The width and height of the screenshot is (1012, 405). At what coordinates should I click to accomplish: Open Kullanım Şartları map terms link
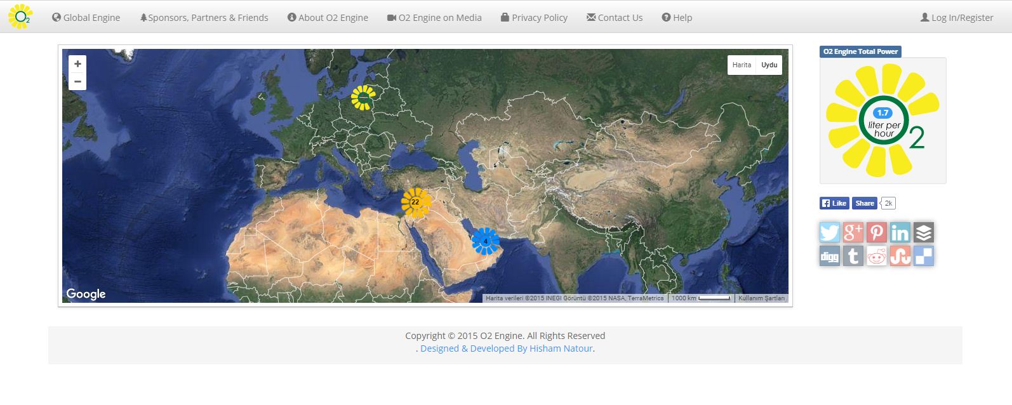[x=761, y=298]
